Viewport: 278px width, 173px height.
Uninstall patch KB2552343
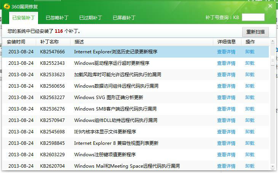(x=250, y=63)
